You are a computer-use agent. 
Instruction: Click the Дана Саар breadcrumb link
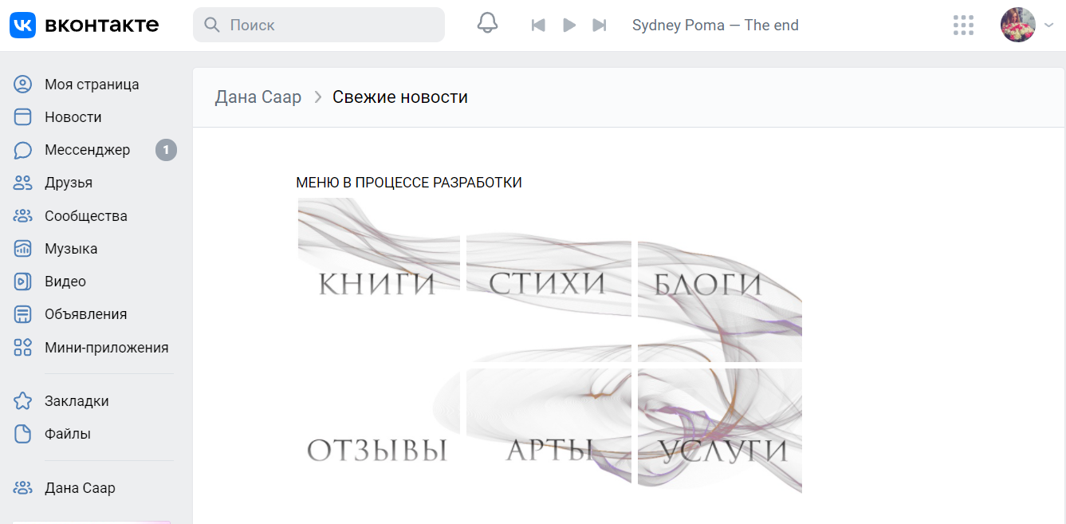(258, 97)
